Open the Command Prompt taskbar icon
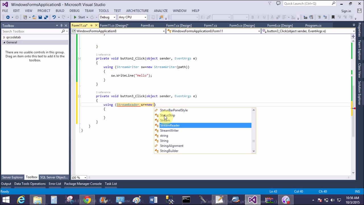This screenshot has height=205, width=364. pos(186,200)
